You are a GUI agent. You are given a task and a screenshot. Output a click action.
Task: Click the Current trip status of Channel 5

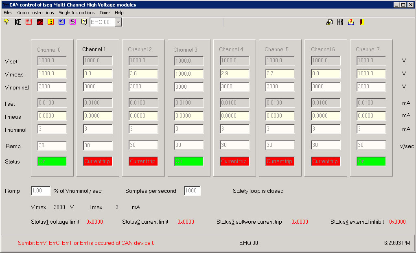(280, 161)
